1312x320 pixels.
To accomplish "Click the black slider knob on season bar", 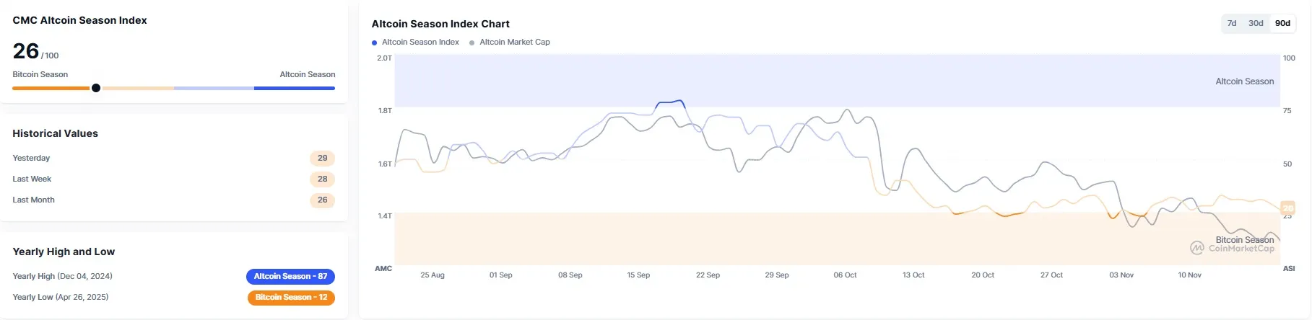I will tap(96, 88).
